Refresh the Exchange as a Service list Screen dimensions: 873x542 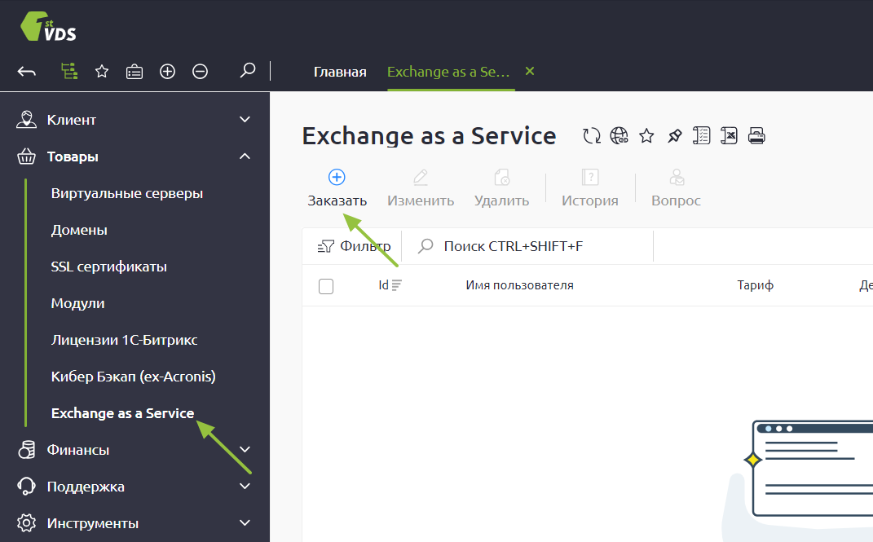click(x=591, y=136)
